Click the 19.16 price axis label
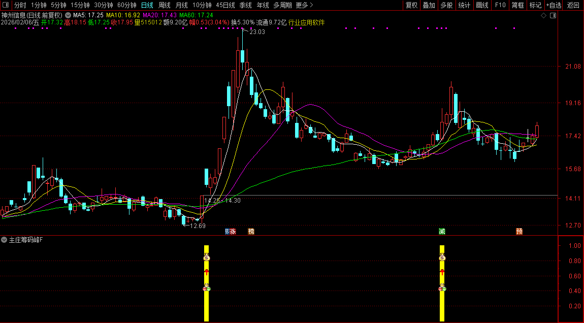The height and width of the screenshot is (323, 584). click(573, 103)
